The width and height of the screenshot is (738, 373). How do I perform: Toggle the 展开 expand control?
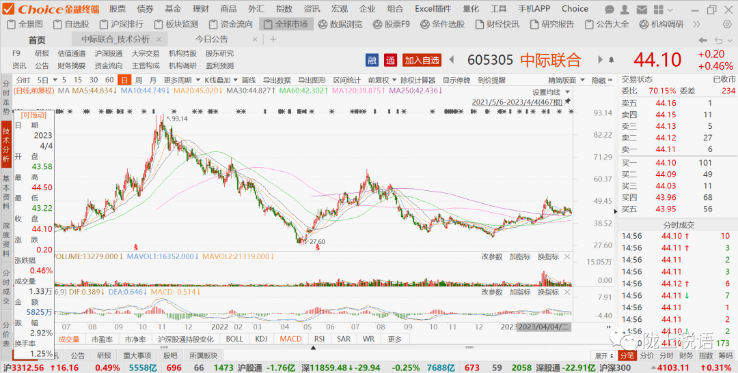(x=604, y=356)
